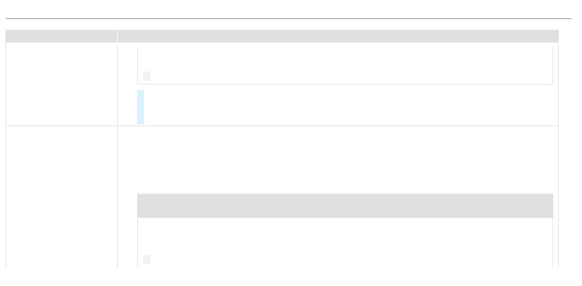This screenshot has height=286, width=582.
Task: Click the bottom light blue square
Action: coord(140,119)
